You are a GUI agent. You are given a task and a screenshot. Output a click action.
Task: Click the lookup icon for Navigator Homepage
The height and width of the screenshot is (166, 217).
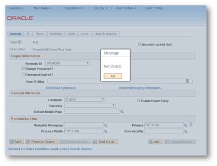click(x=105, y=126)
